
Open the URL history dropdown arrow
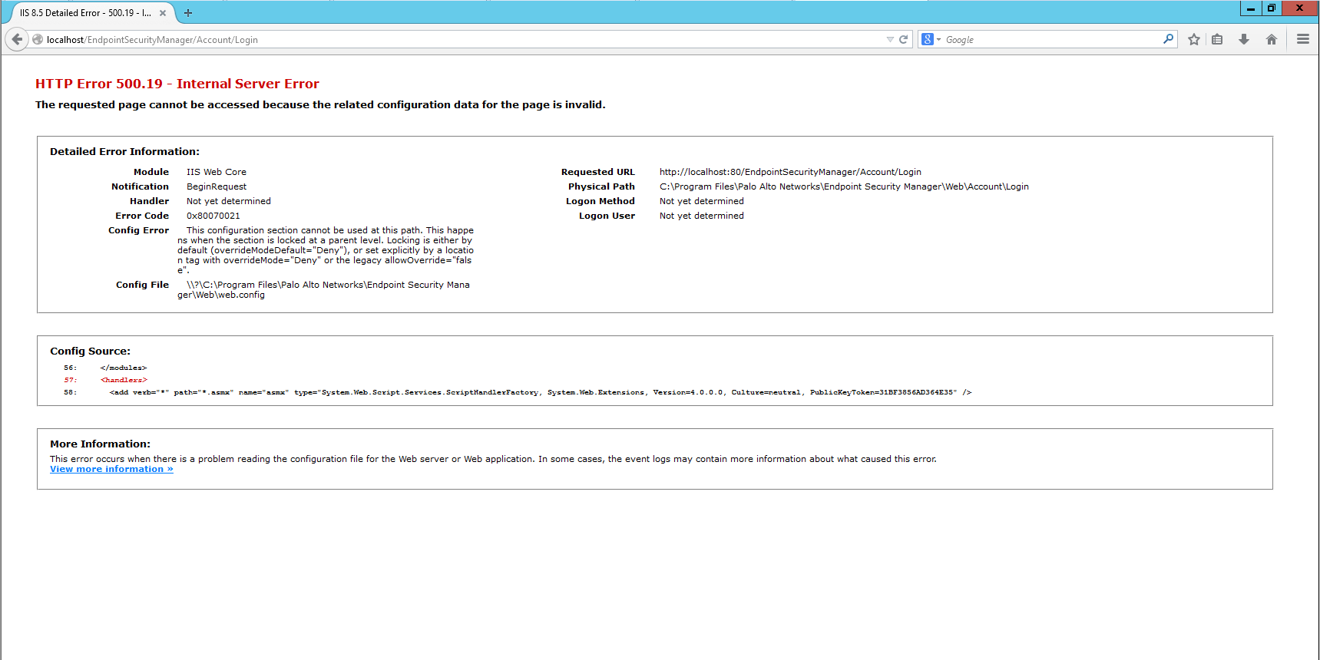890,39
